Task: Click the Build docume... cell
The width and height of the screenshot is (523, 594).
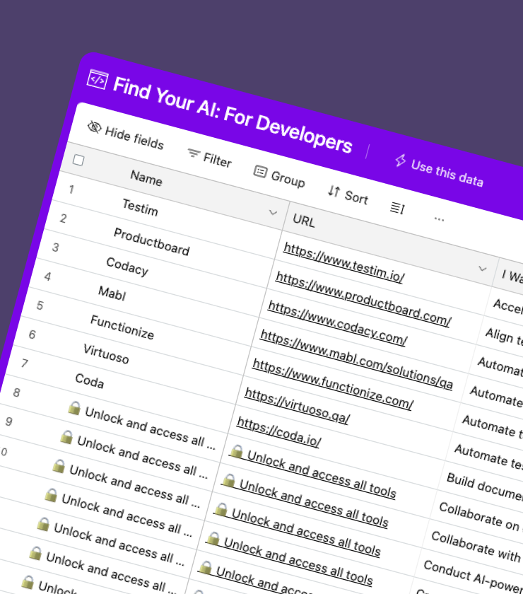Action: pyautogui.click(x=485, y=487)
